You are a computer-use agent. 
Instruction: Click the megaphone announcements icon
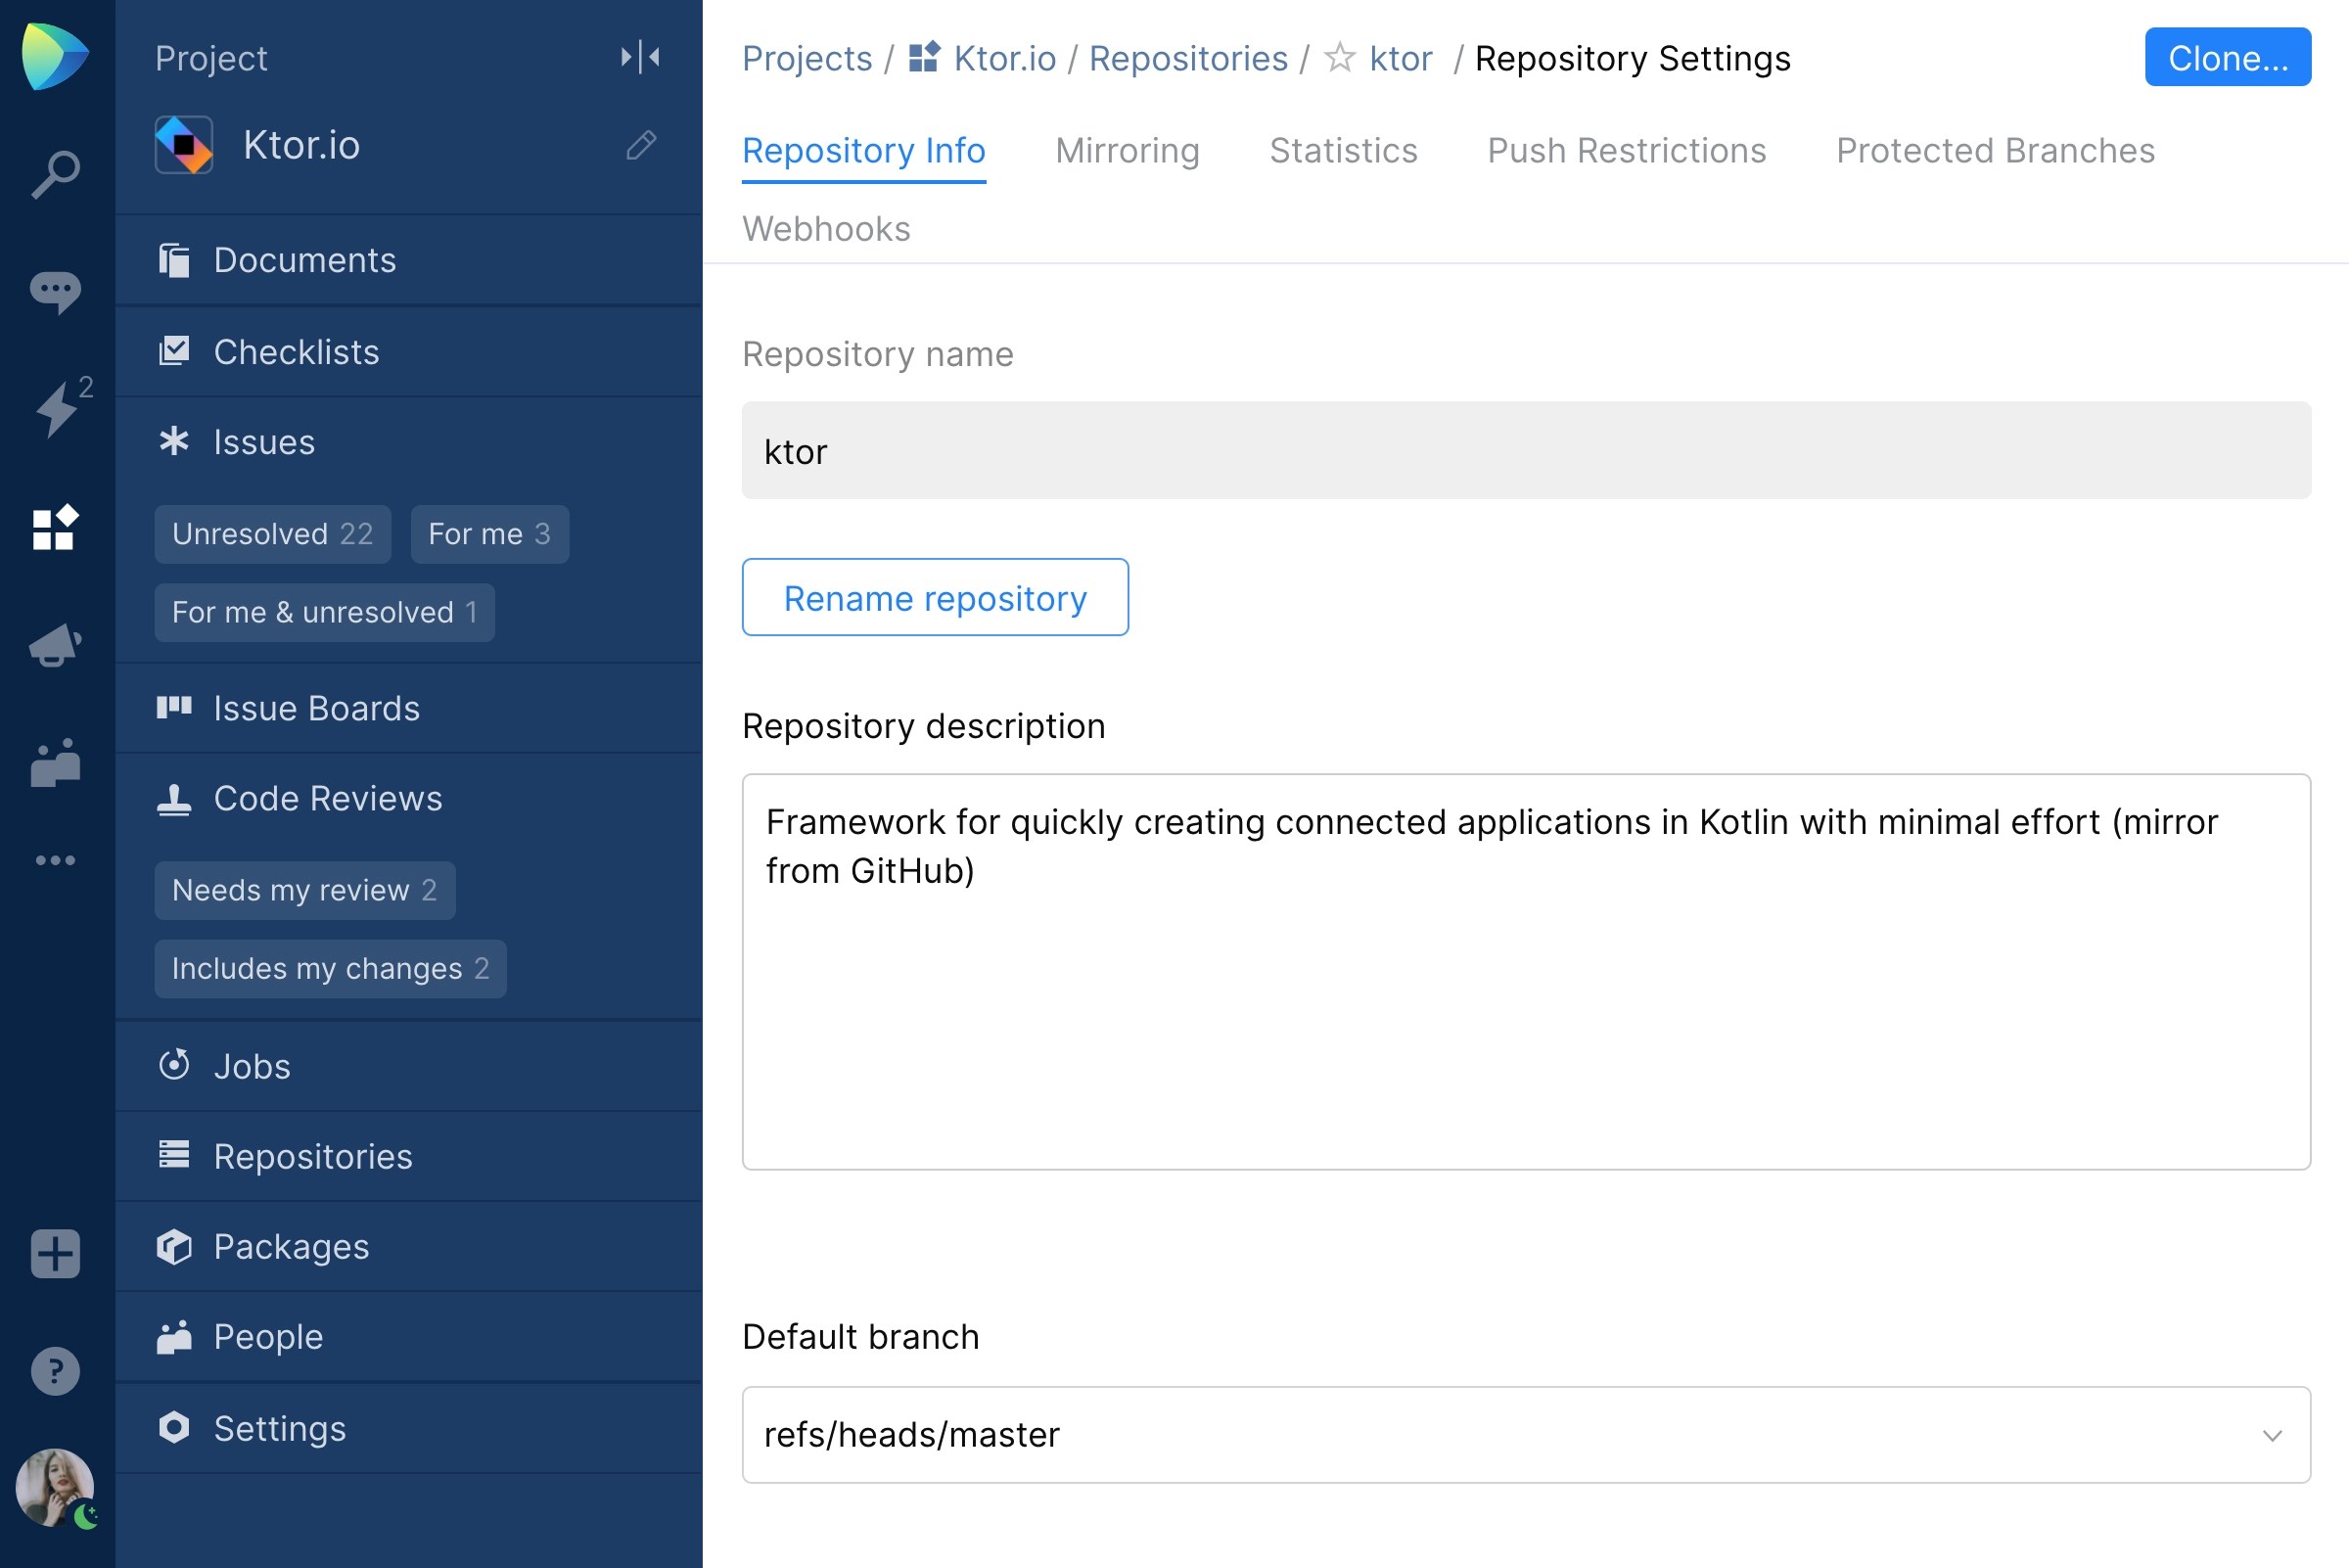(x=55, y=645)
